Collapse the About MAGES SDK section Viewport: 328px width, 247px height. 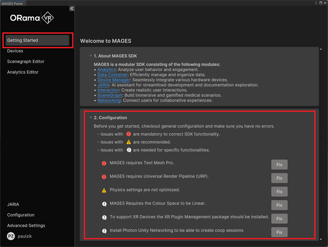tap(91, 56)
